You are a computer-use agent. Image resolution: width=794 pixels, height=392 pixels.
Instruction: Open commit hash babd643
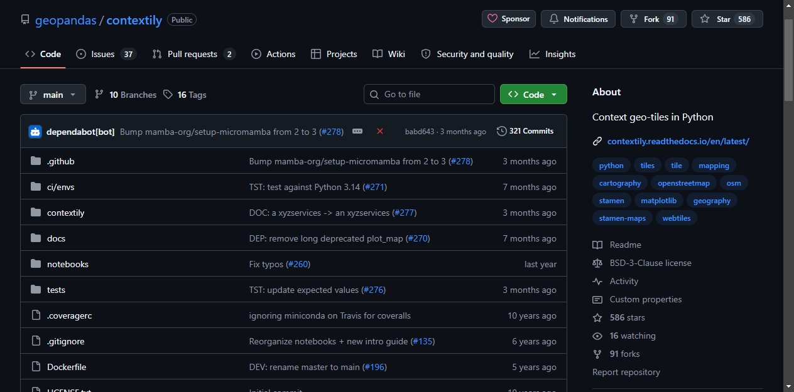pos(420,132)
